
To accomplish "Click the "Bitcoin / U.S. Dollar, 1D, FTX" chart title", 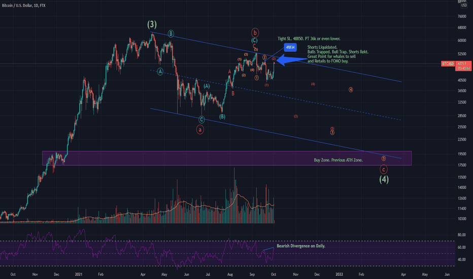I will coord(23,6).
